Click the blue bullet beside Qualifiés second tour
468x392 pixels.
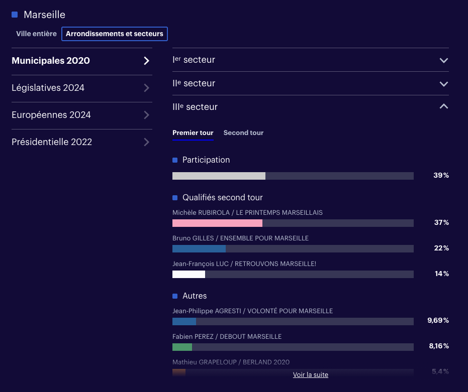click(175, 198)
